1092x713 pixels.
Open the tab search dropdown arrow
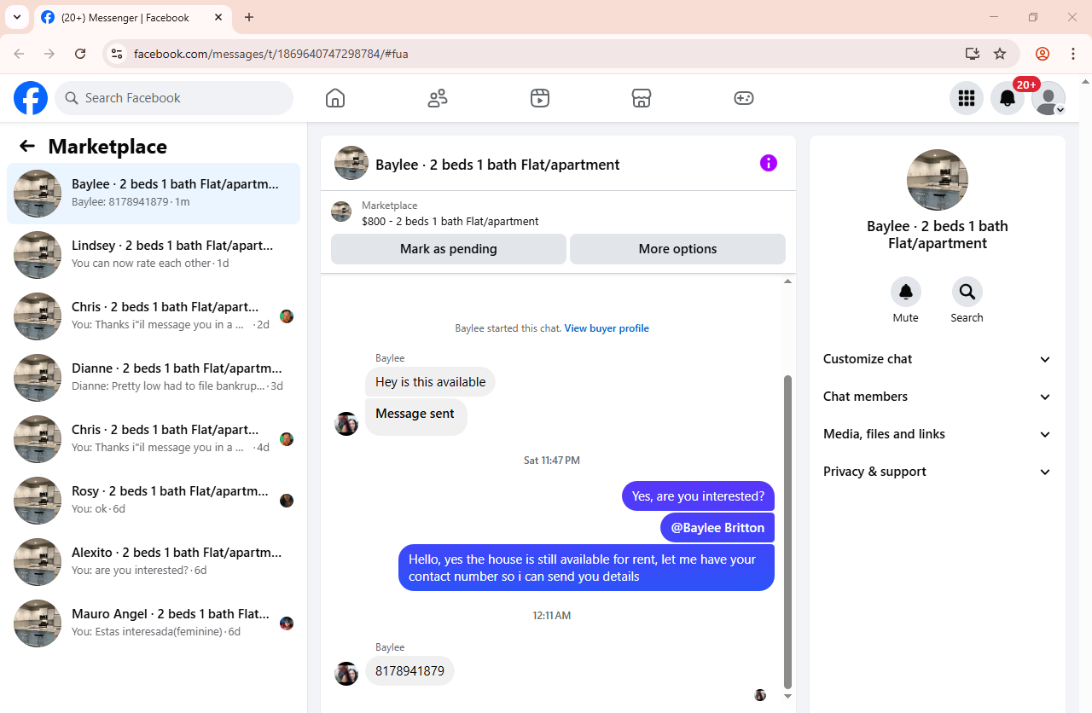click(x=16, y=17)
